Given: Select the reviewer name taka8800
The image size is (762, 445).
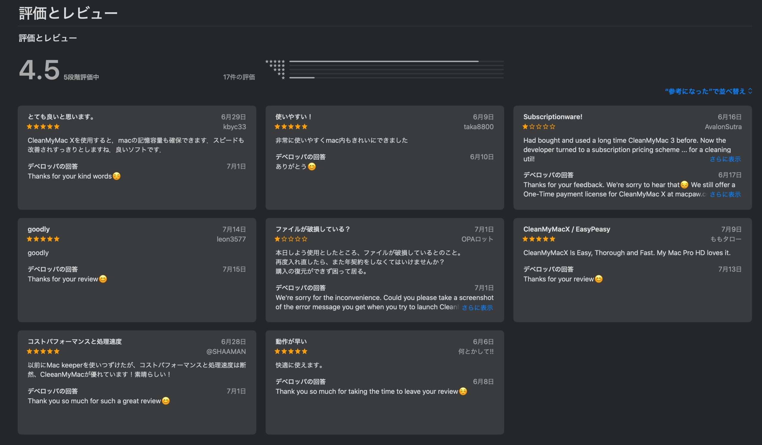Looking at the screenshot, I should coord(479,127).
